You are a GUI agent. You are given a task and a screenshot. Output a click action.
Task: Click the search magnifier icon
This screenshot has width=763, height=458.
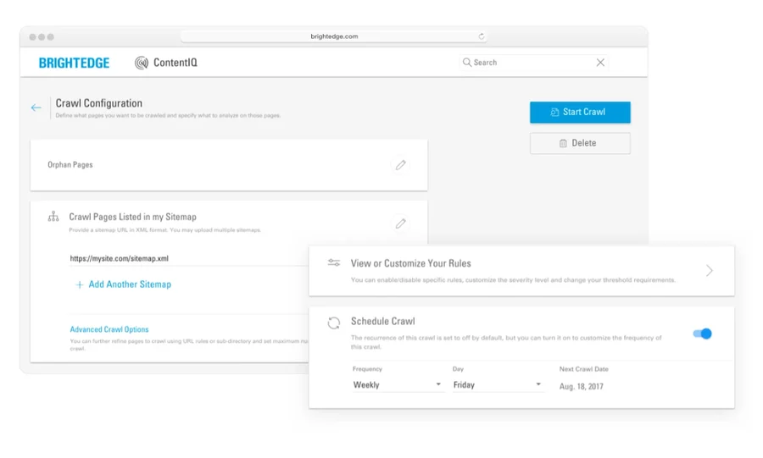click(466, 62)
